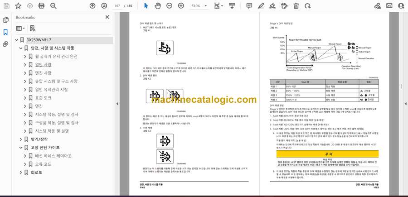
Task: Click the find current bookmark icon
Action: [33, 29]
